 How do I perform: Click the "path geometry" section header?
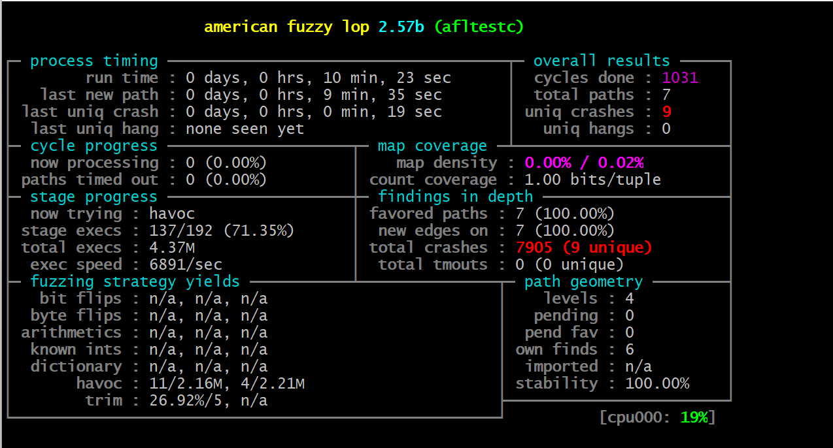click(584, 282)
